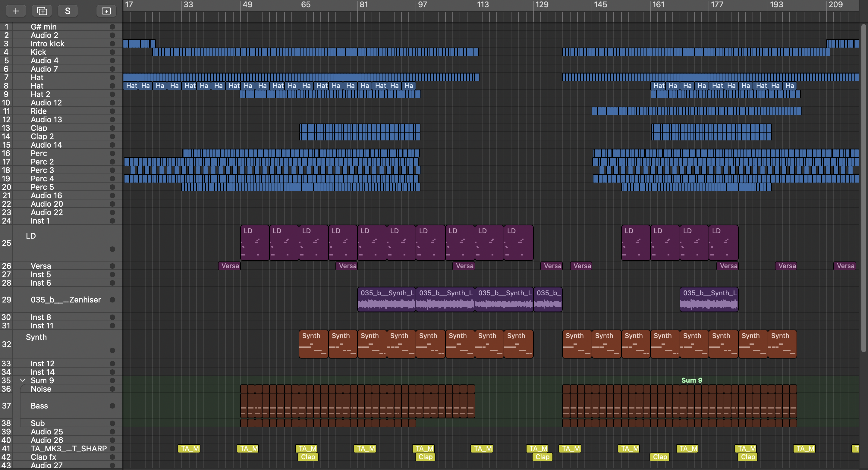Click the vertical scrollbar on the right
868x470 pixels.
tap(863, 188)
